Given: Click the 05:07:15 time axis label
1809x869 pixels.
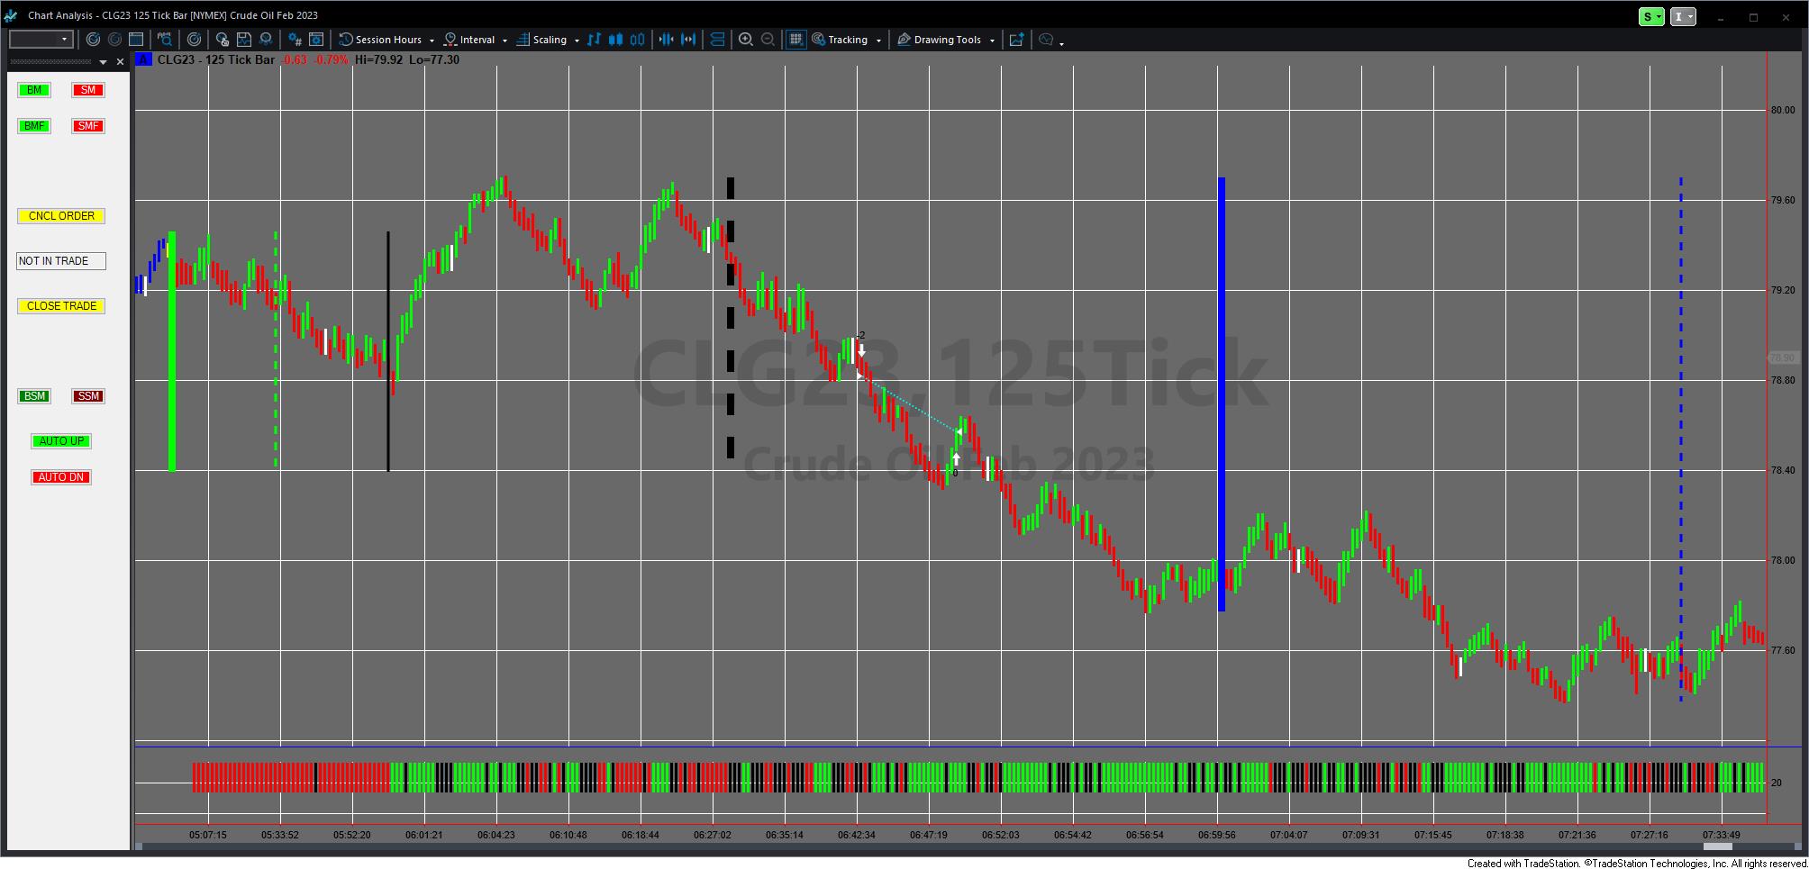Looking at the screenshot, I should point(207,835).
